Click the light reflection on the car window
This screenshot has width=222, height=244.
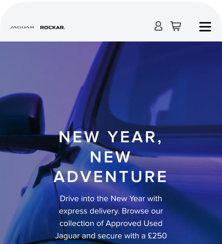tap(162, 107)
